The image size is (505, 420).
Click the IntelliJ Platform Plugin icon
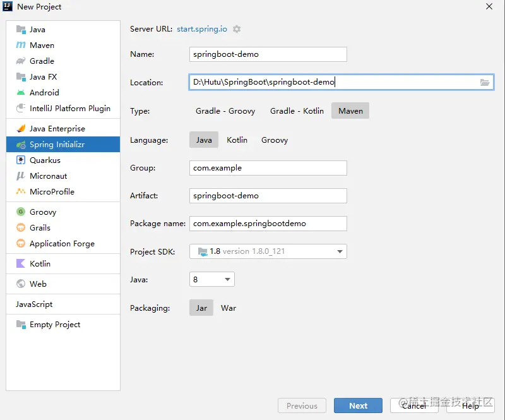click(x=21, y=108)
